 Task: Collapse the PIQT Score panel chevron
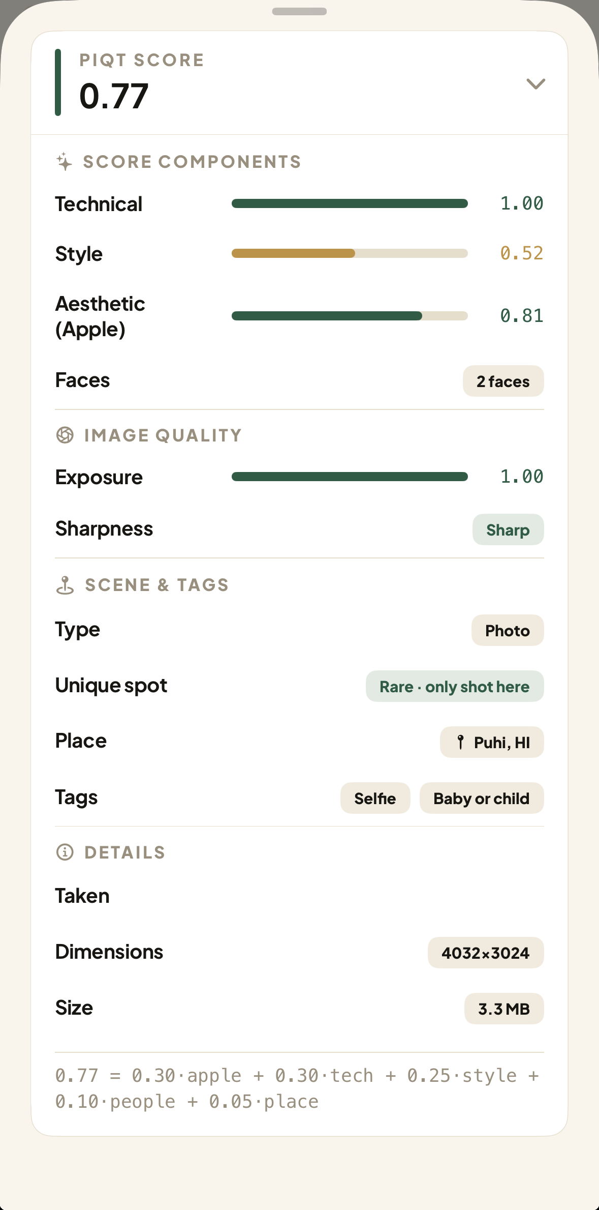(x=535, y=83)
